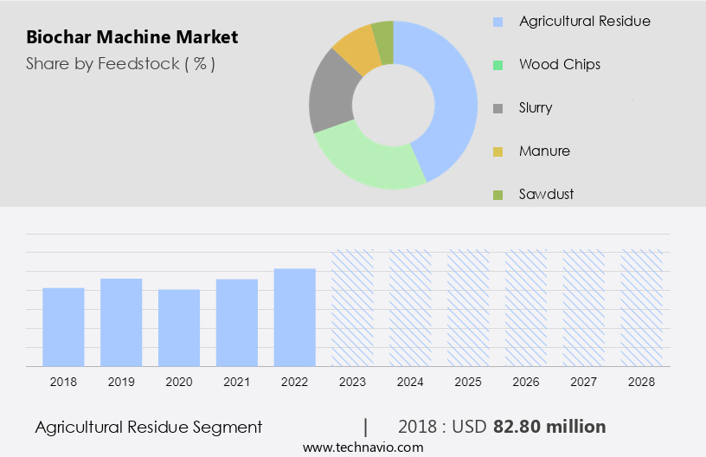This screenshot has height=457, width=706.
Task: Click the Wood Chips green legend swatch
Action: point(497,65)
